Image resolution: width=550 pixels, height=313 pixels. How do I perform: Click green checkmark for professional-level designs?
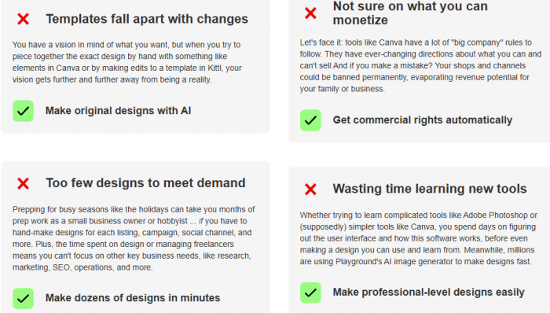[x=310, y=293]
